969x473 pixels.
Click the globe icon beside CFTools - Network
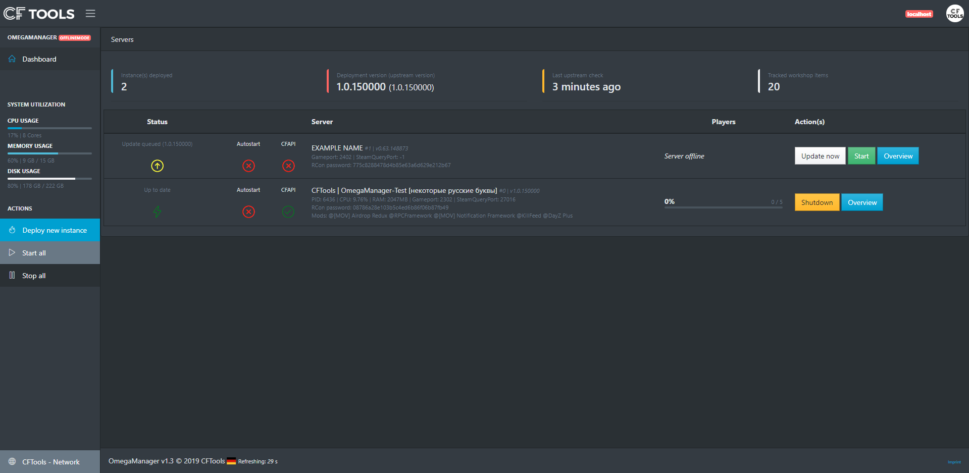point(12,461)
